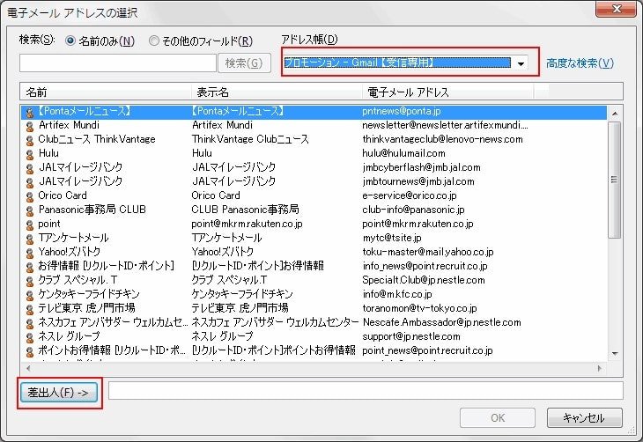Click the contact icon for Artifex Mundi

pyautogui.click(x=30, y=126)
